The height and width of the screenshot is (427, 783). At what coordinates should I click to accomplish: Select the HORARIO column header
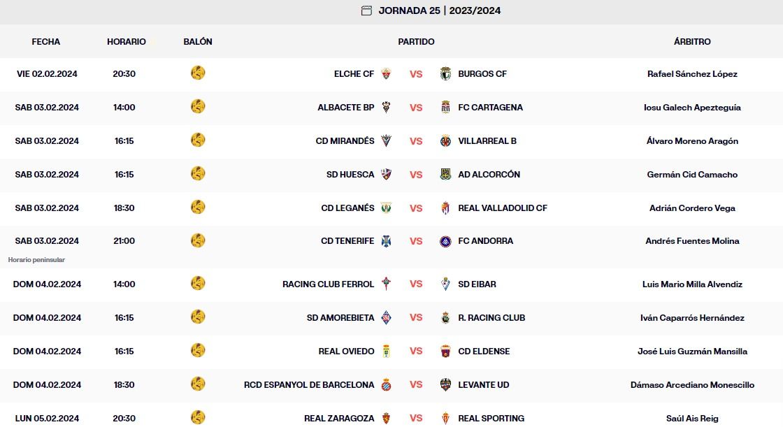pos(127,42)
